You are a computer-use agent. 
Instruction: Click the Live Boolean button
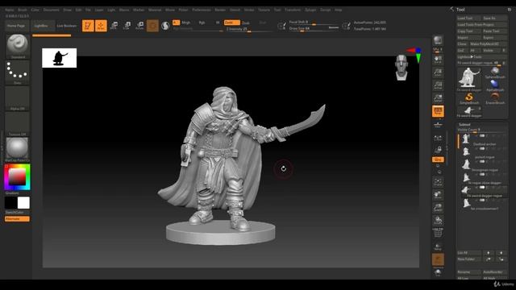(66, 26)
